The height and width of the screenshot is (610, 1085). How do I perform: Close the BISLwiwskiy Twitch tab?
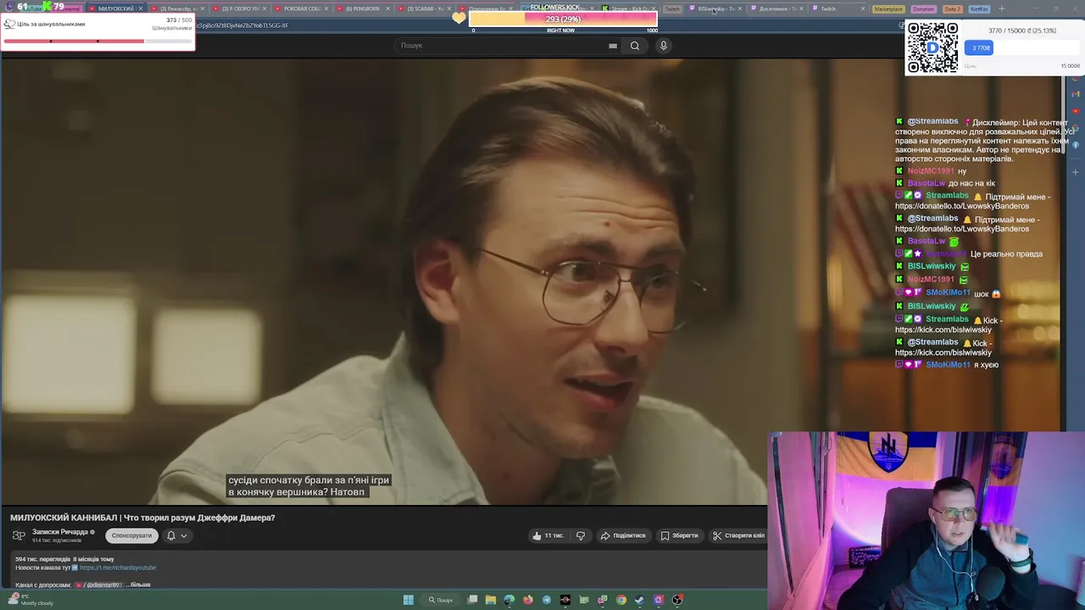[740, 8]
